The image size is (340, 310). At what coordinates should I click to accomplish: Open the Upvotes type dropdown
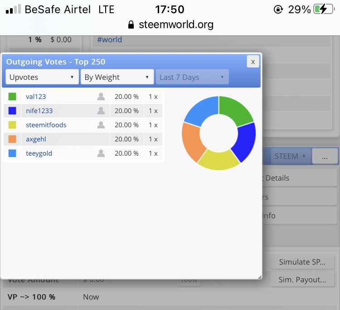click(42, 77)
